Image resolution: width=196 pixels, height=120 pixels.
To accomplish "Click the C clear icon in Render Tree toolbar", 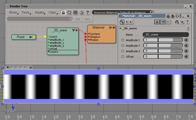I will coord(75,13).
